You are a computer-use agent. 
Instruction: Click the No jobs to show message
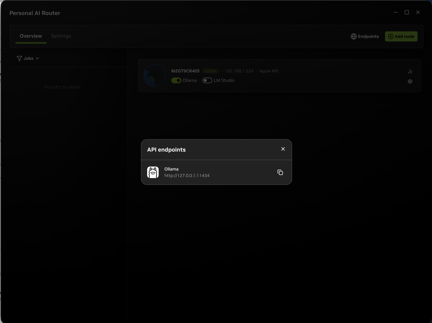tap(62, 87)
